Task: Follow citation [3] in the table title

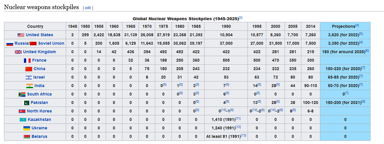Action: tap(241, 18)
